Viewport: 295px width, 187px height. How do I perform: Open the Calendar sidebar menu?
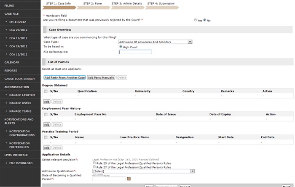12,62
